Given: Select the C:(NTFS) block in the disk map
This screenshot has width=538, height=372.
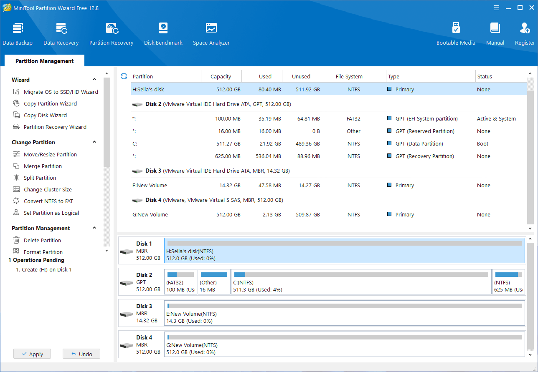Looking at the screenshot, I should point(361,282).
